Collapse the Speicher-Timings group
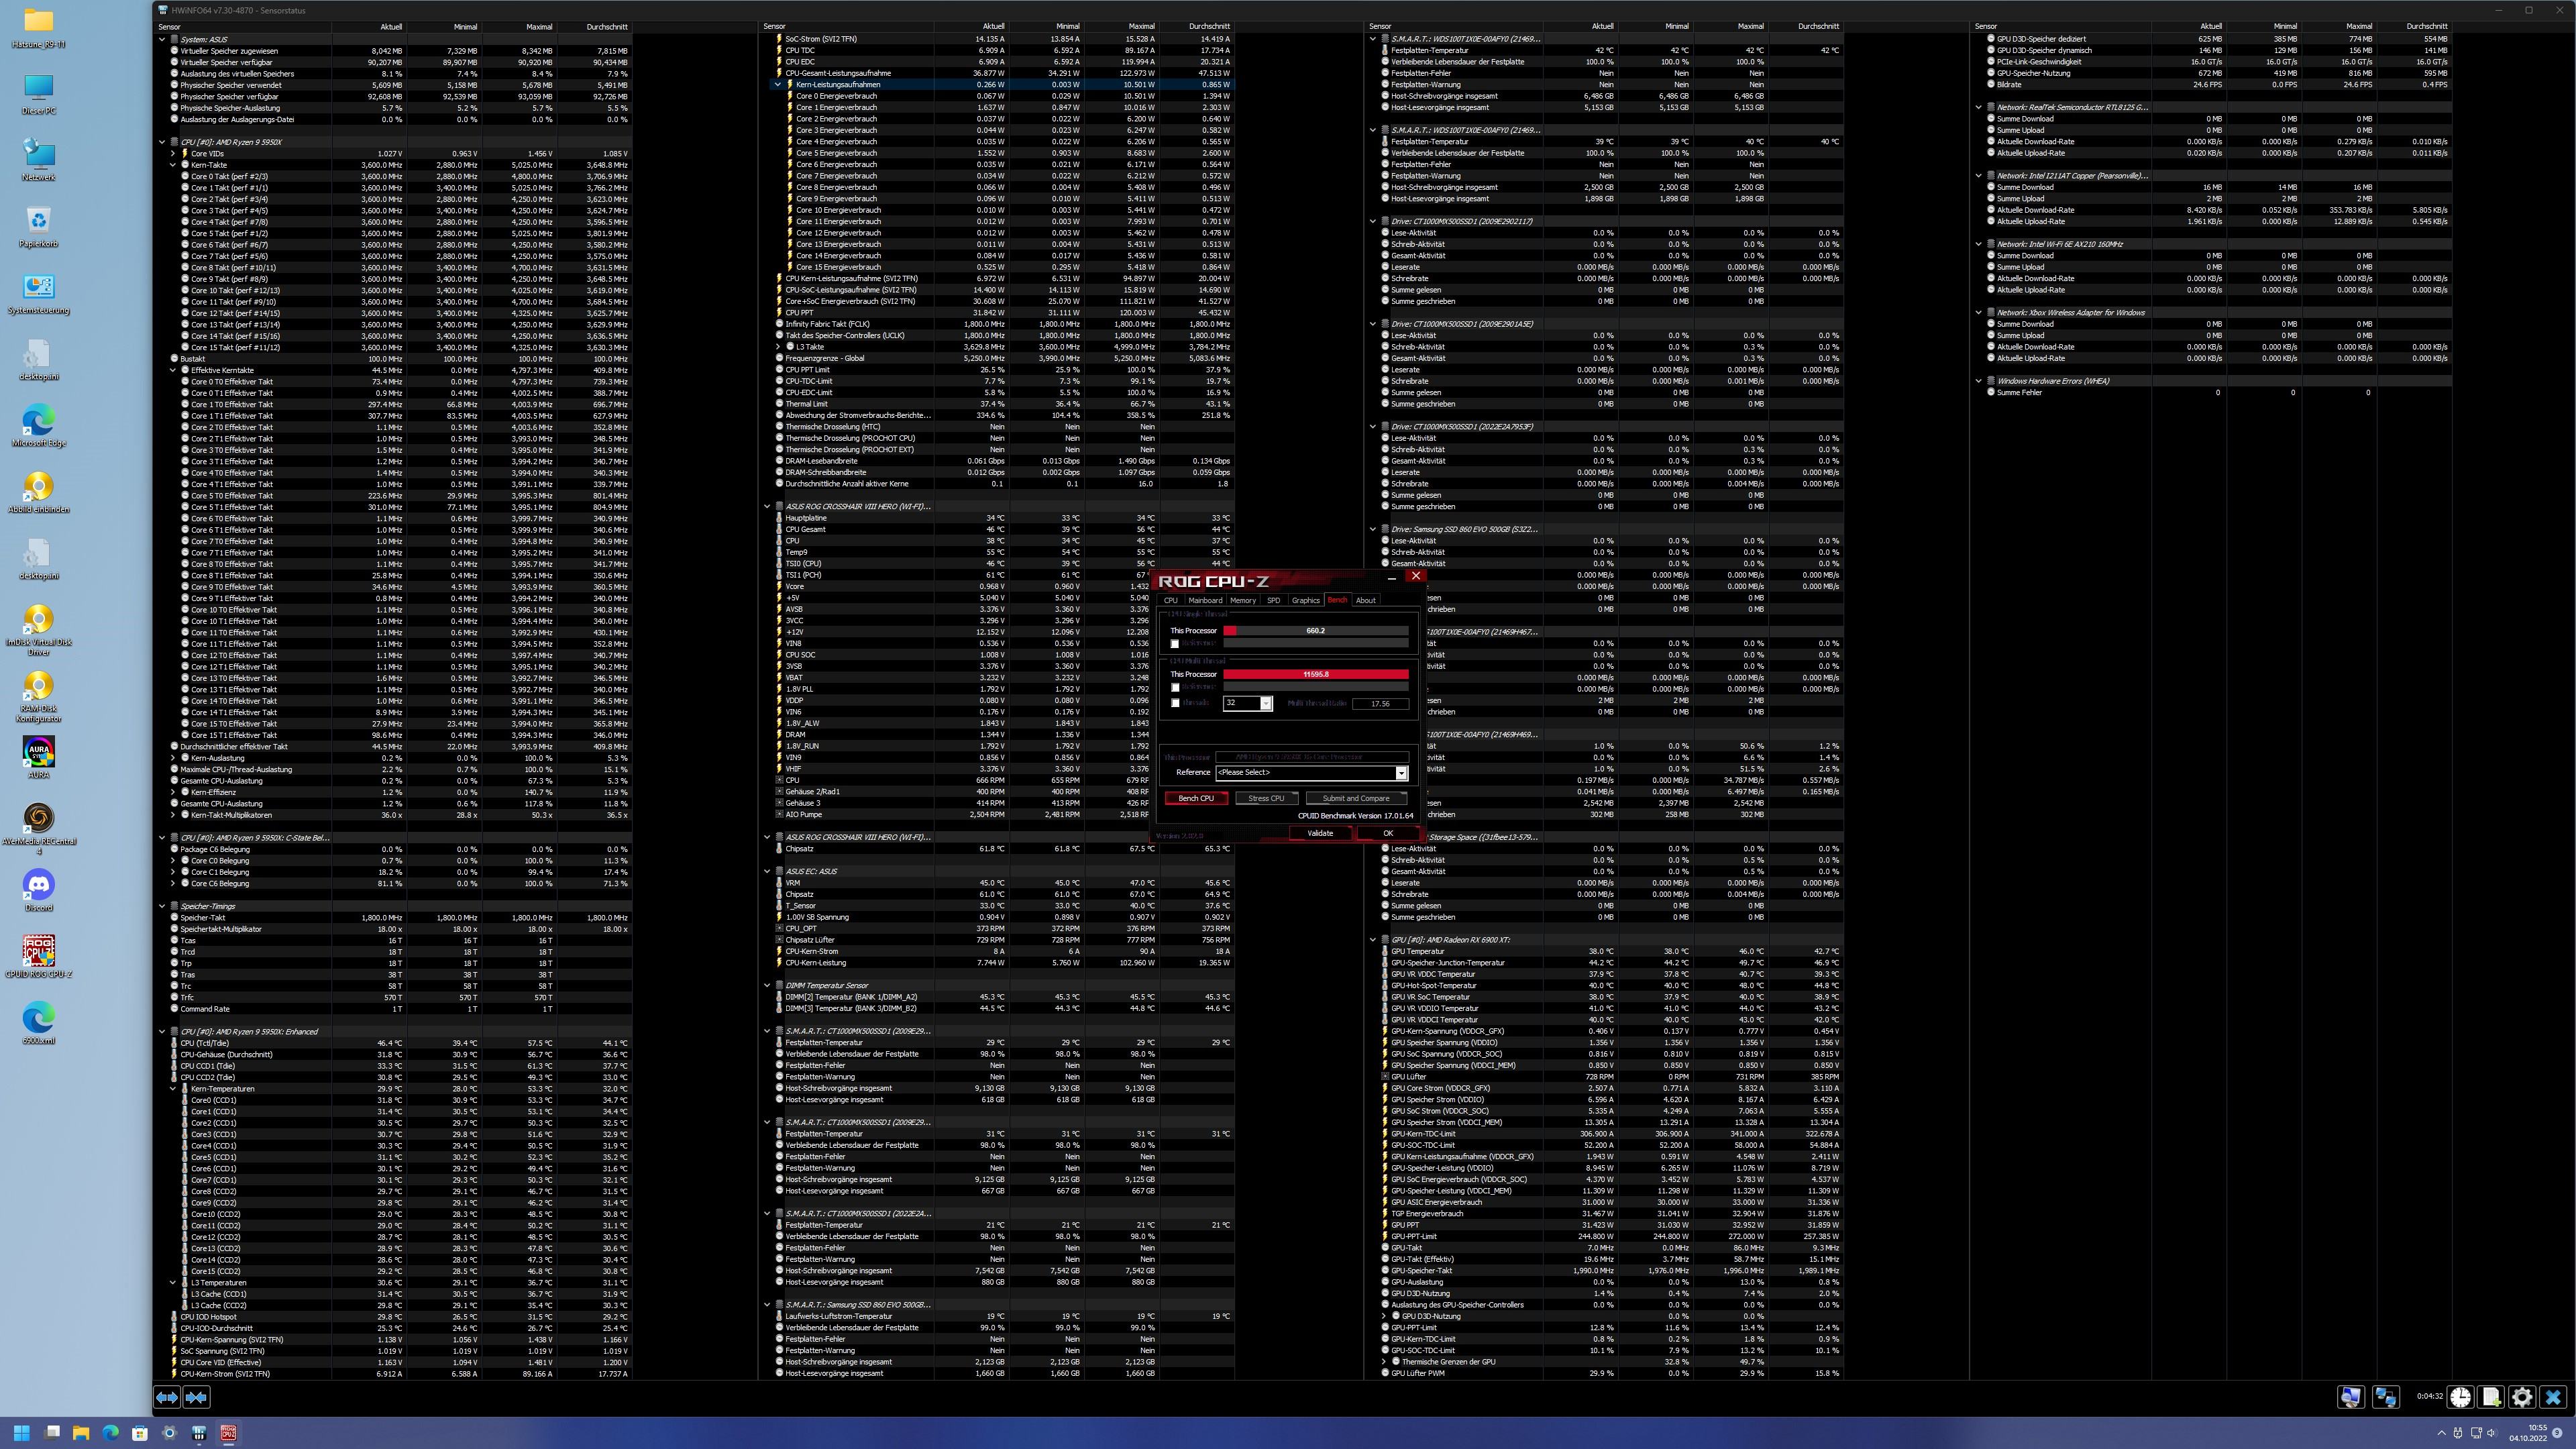 (x=162, y=906)
